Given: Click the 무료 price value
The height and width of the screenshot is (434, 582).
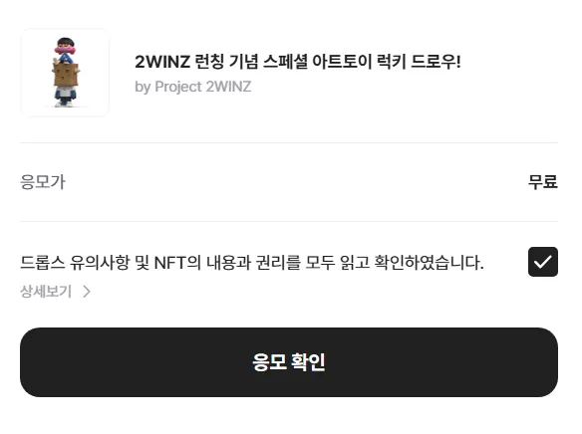Looking at the screenshot, I should [543, 181].
